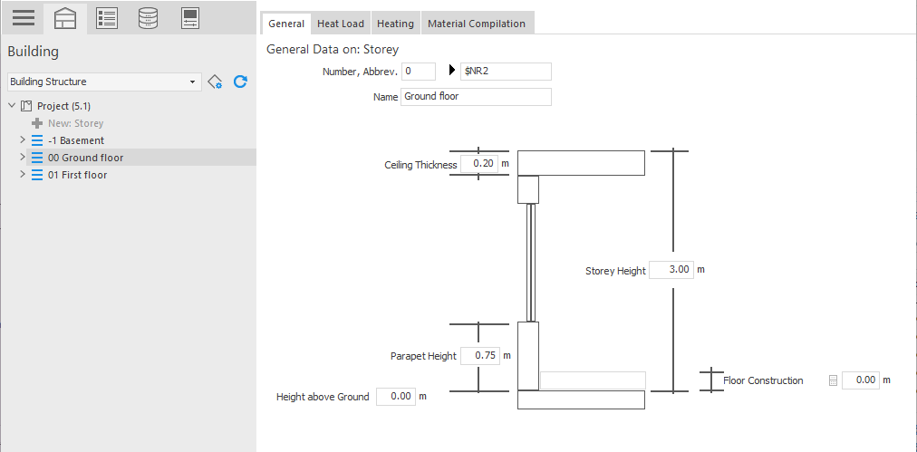Viewport: 917px width, 452px height.
Task: Click the Ground floor storey icon
Action: coord(37,158)
